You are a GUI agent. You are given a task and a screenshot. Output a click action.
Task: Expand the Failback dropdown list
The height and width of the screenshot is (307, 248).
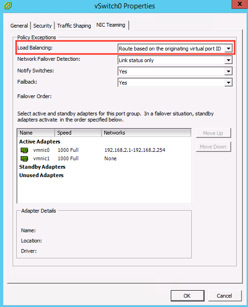point(228,82)
